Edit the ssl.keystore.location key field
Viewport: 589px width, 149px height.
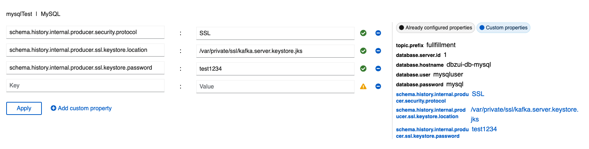[x=85, y=50]
